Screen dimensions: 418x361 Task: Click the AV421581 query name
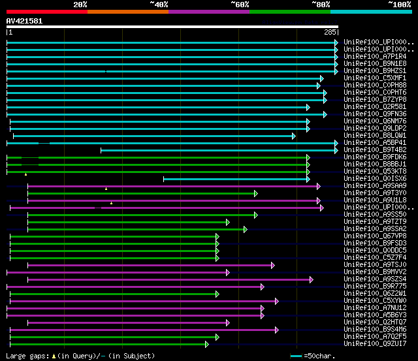point(24,21)
